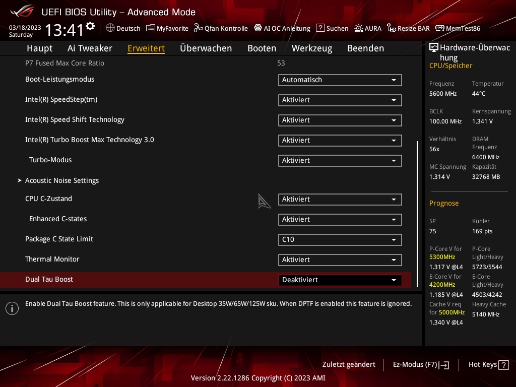Open Thermal Monitor dropdown
The height and width of the screenshot is (387, 516).
[x=340, y=260]
